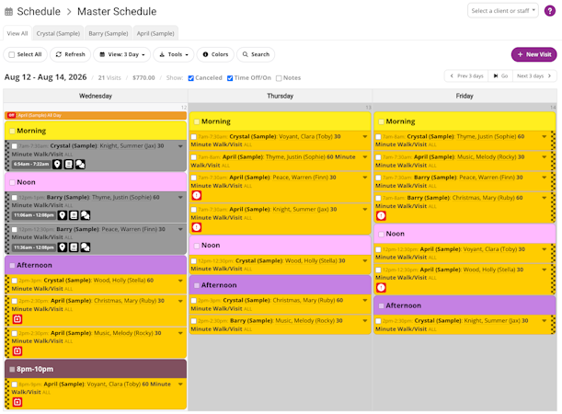Open chat icon on Barry Peace Warren Wednesday visit

pos(86,247)
